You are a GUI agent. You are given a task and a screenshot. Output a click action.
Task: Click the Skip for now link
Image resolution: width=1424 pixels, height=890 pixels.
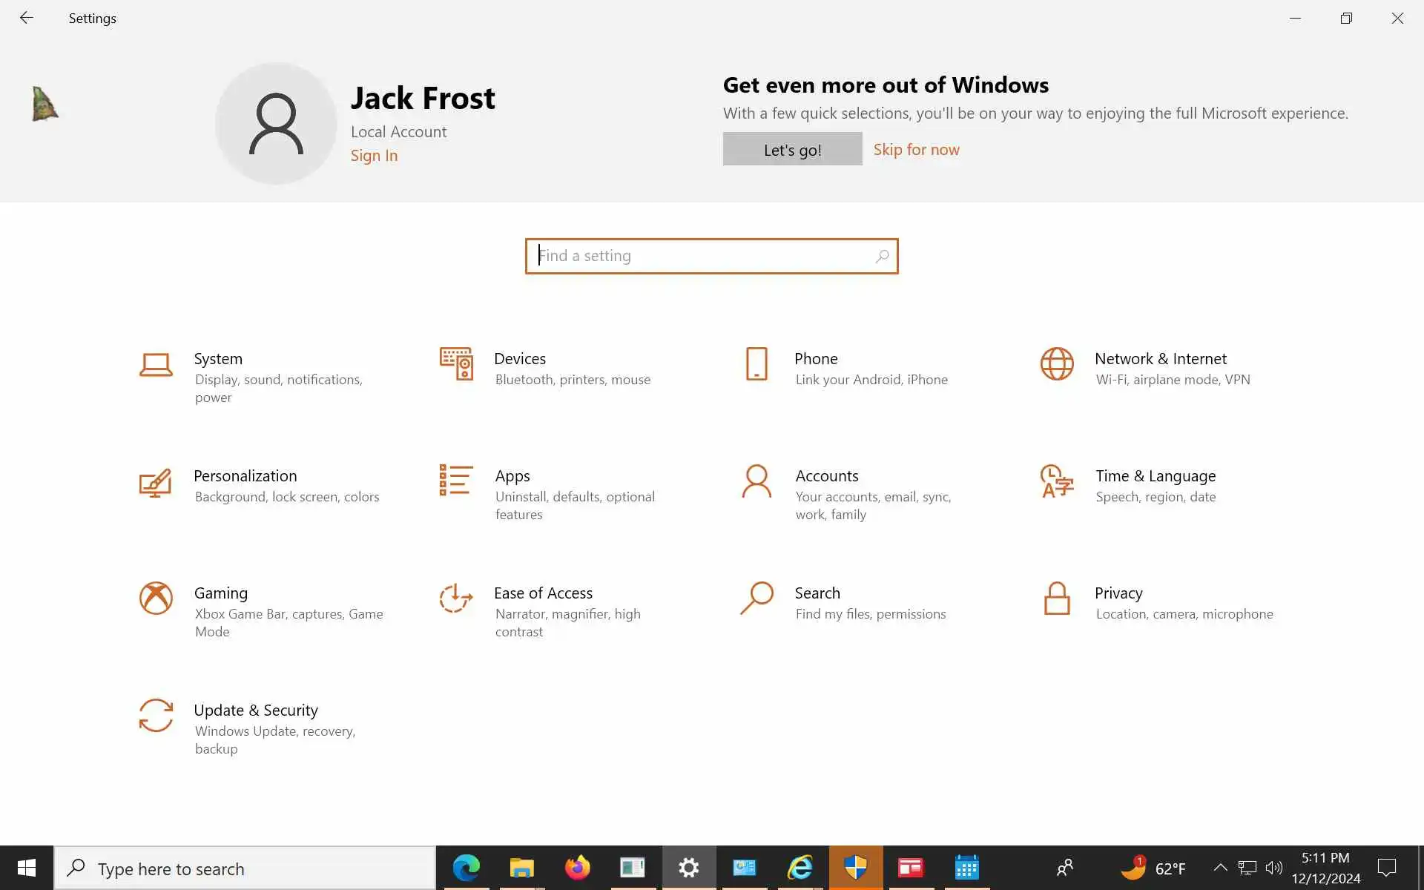[916, 150]
